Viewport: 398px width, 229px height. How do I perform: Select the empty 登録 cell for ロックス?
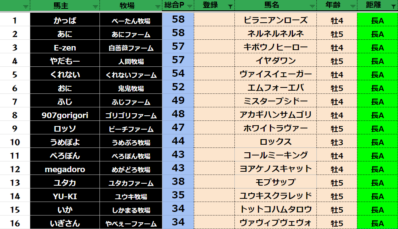pyautogui.click(x=214, y=142)
